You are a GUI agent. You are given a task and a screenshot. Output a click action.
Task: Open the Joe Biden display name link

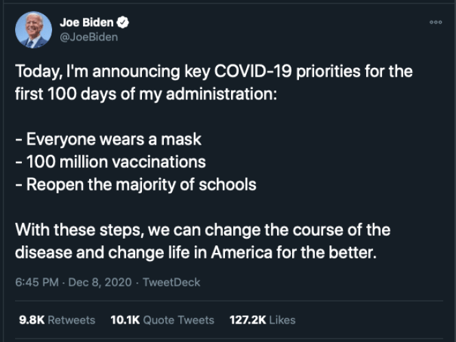86,23
